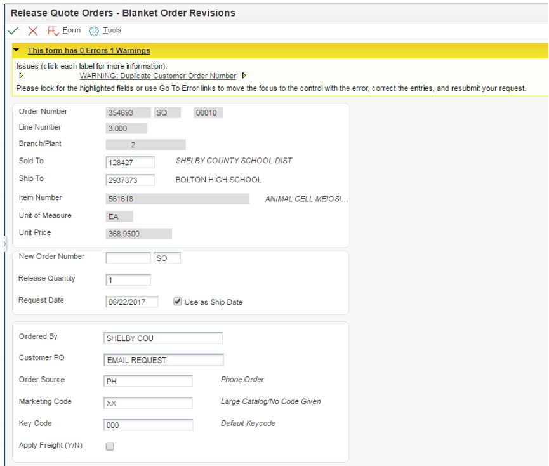Screen dimensions: 549x466
Task: Uncheck the Use as Ship Date checkbox
Action: coord(177,302)
